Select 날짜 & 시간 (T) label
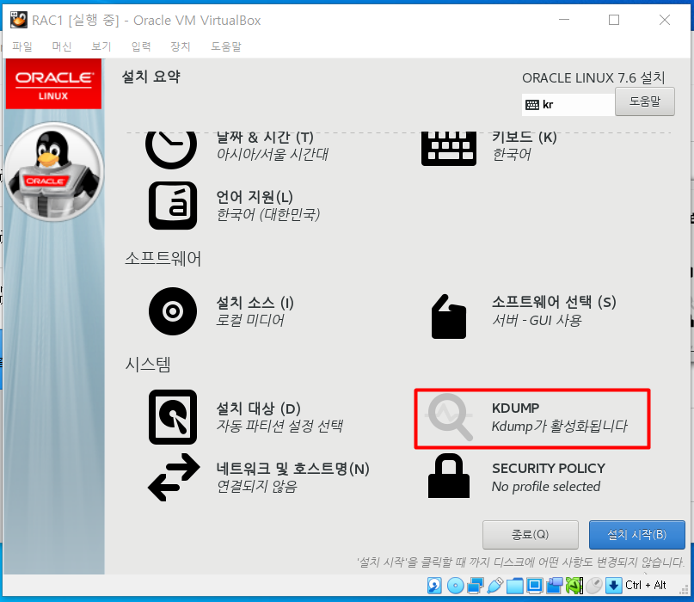 [265, 138]
